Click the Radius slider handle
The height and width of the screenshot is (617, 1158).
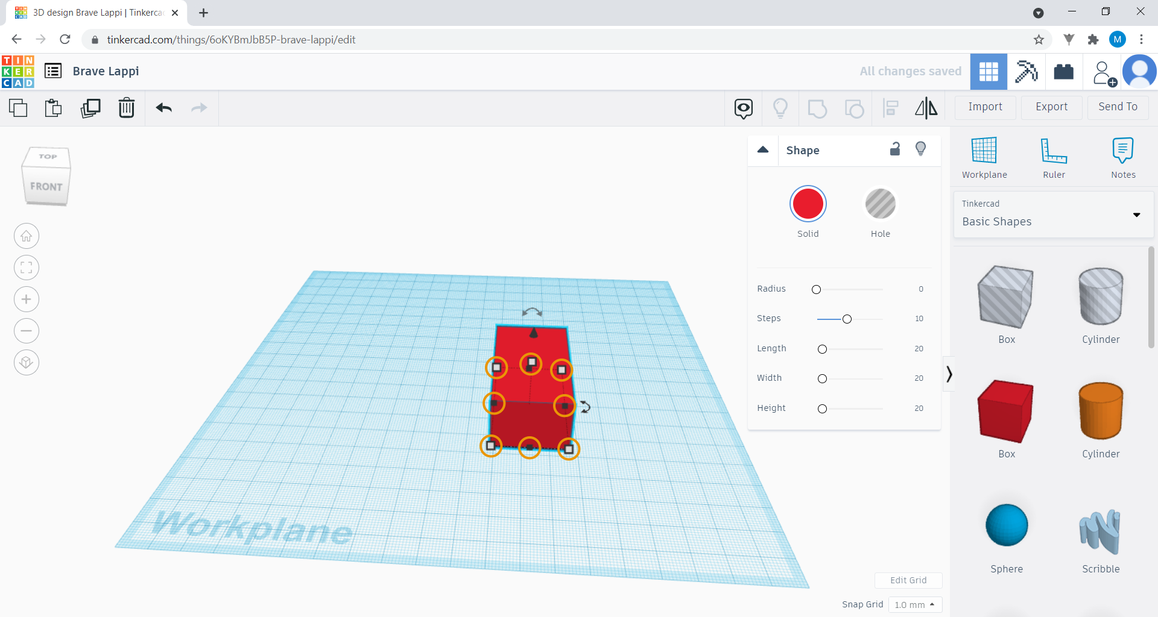pyautogui.click(x=816, y=290)
